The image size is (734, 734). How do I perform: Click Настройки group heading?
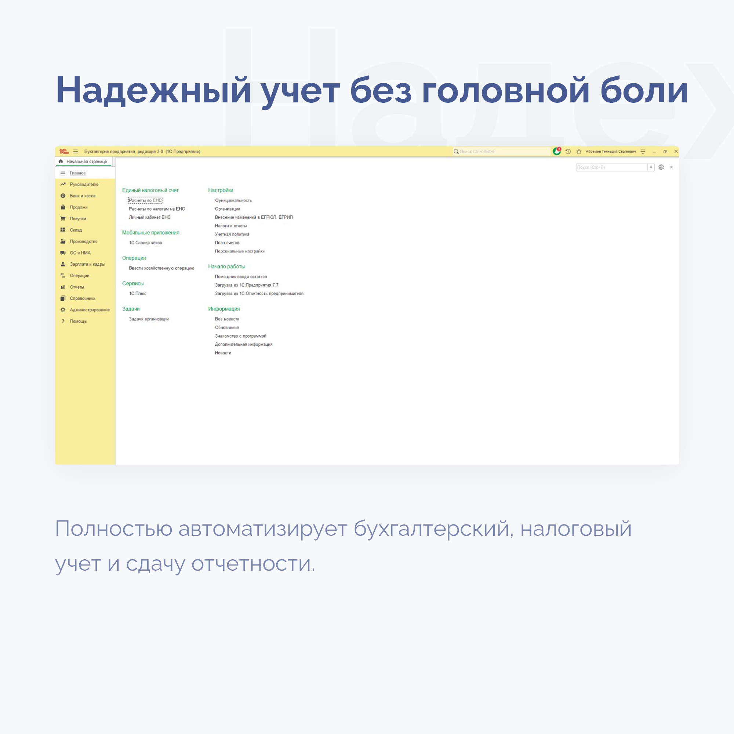pyautogui.click(x=221, y=190)
